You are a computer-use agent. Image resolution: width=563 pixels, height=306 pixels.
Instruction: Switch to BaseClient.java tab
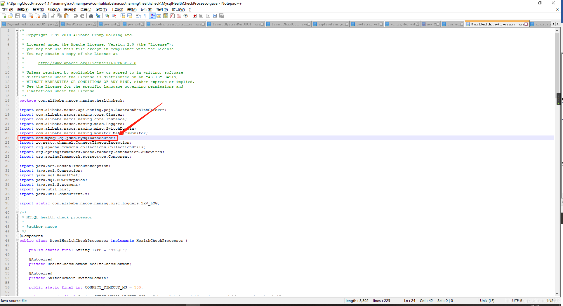[x=79, y=24]
